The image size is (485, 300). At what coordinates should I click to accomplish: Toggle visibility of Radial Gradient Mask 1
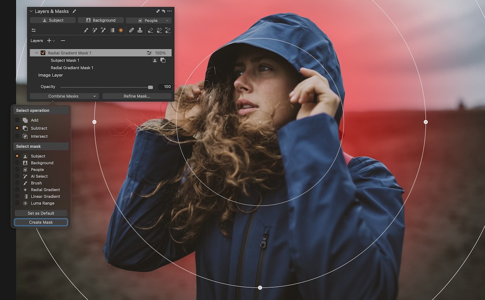pyautogui.click(x=42, y=53)
